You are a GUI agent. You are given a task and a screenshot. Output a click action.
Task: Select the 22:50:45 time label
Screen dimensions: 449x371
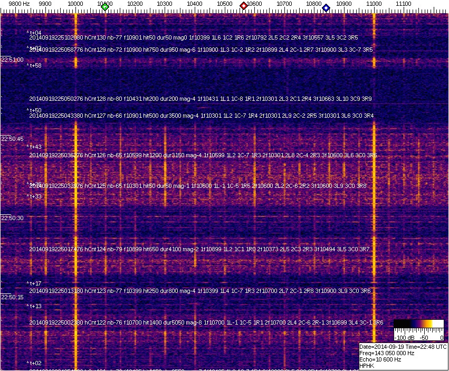click(12, 139)
